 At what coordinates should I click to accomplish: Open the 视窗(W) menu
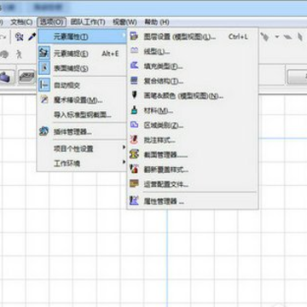125,22
